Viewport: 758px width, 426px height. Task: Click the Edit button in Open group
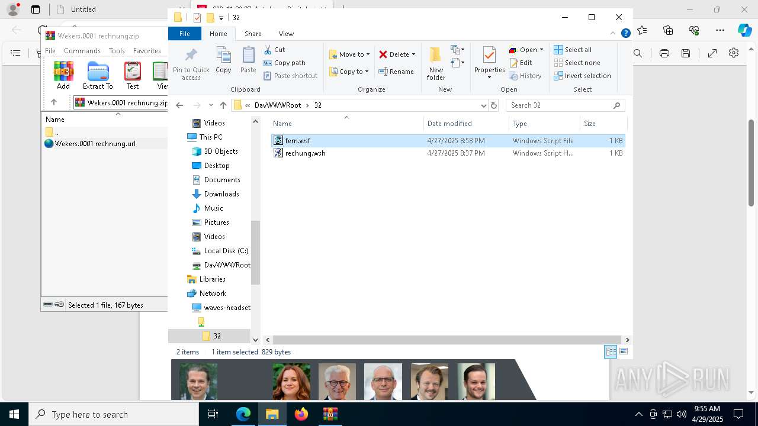pos(521,63)
